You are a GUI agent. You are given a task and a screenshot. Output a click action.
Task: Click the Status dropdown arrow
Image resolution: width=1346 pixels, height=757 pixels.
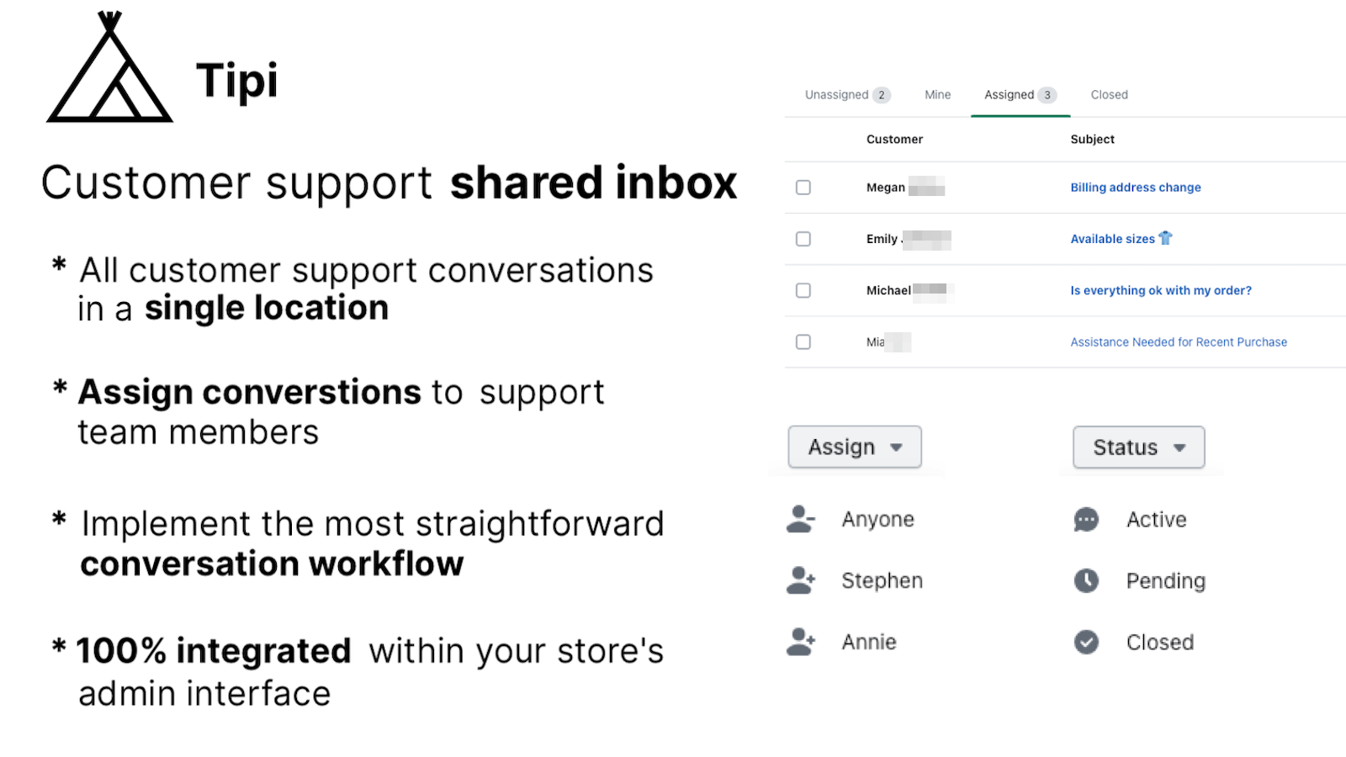pyautogui.click(x=1179, y=447)
